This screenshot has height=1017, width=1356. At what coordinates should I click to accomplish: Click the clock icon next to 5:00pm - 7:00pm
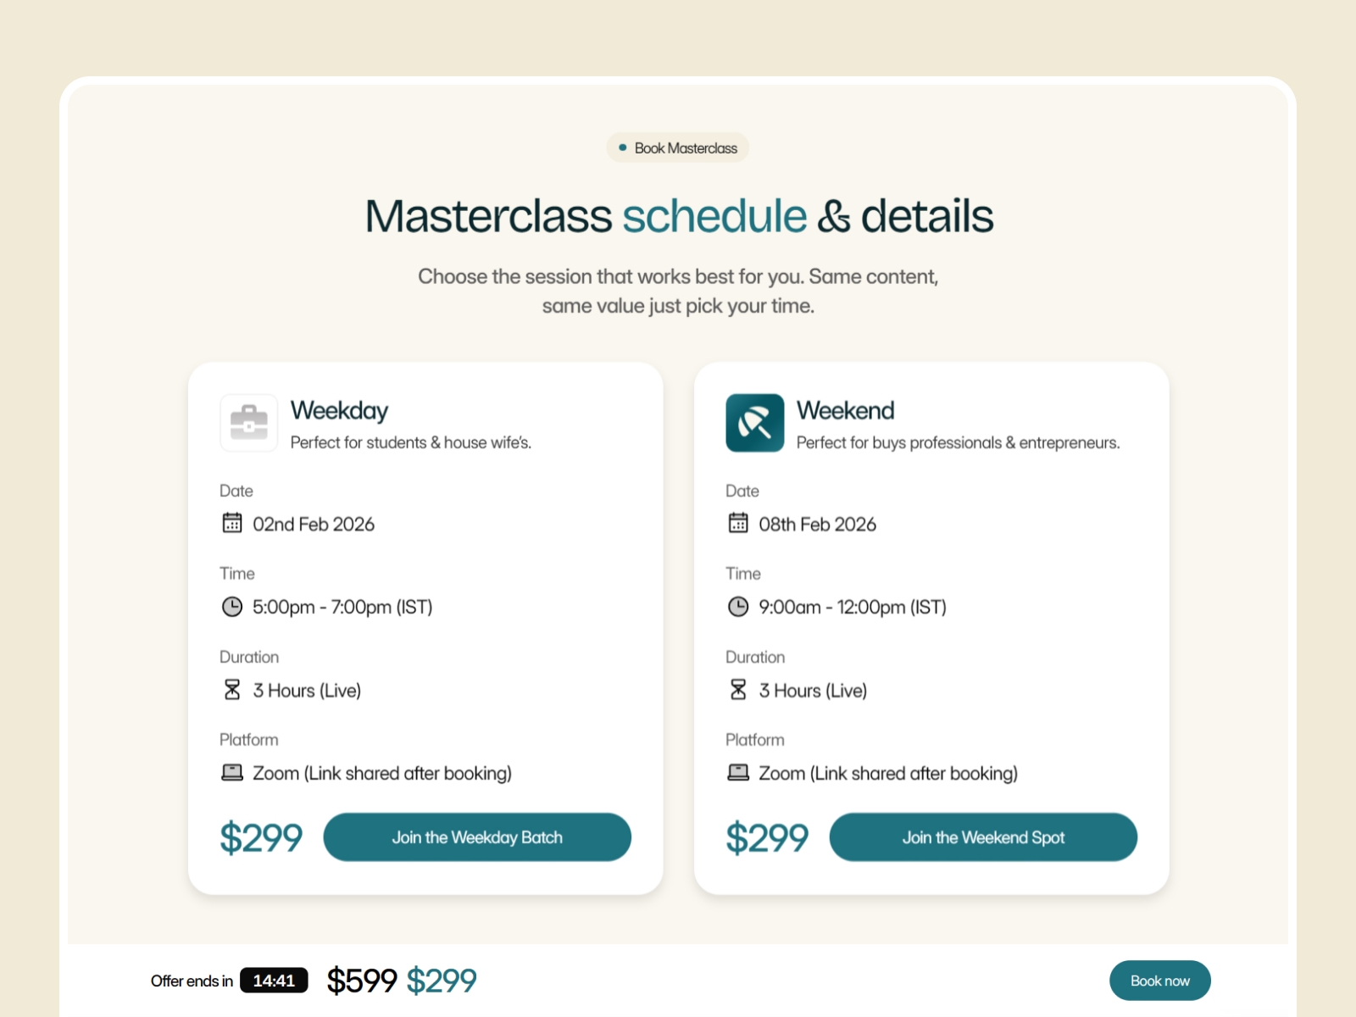click(x=232, y=607)
